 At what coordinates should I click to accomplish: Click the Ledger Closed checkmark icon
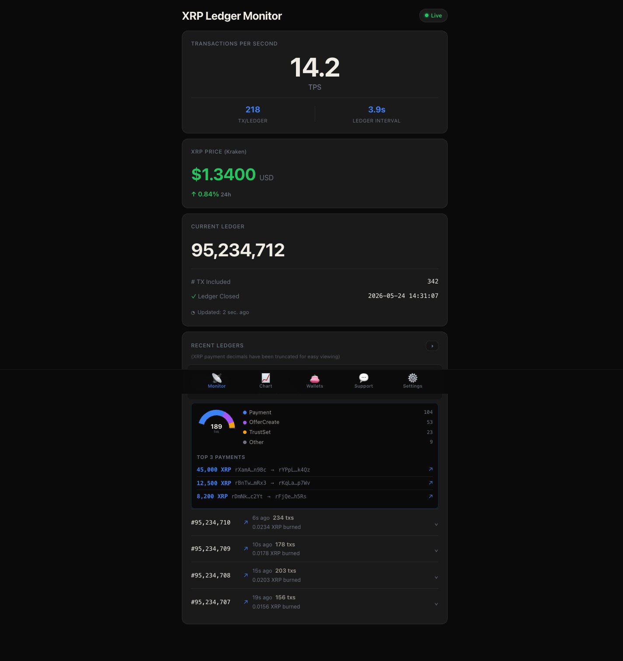click(194, 297)
